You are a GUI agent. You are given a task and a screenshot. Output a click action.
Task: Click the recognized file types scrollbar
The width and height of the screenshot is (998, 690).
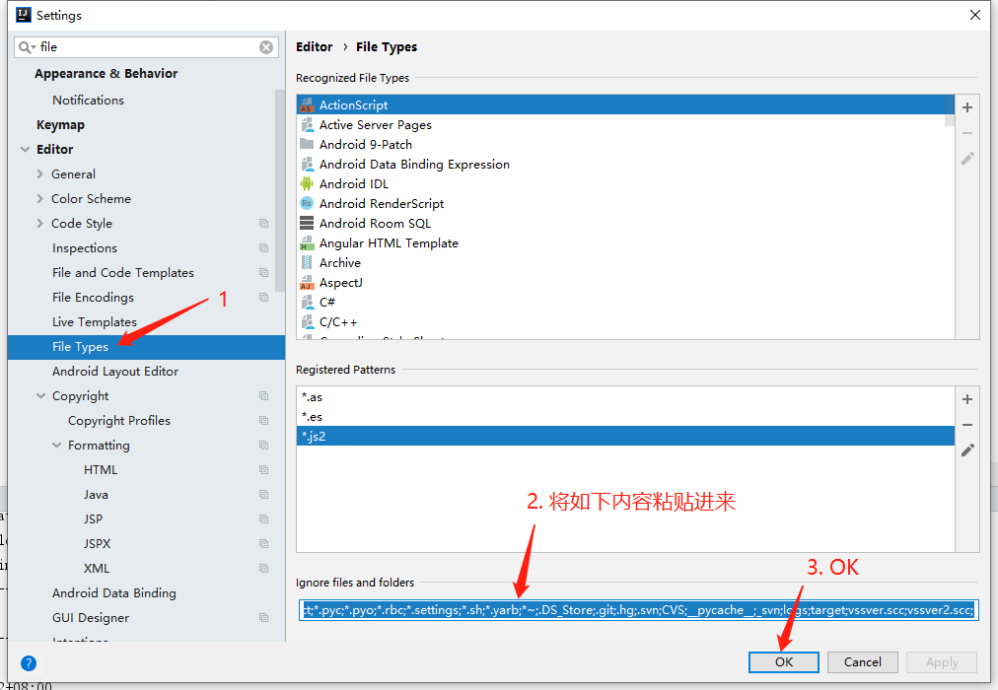click(x=950, y=111)
